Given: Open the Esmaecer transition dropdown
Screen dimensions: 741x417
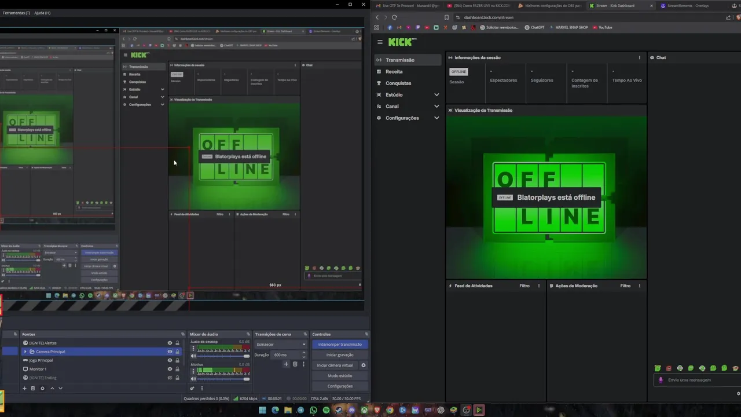Looking at the screenshot, I should (280, 344).
